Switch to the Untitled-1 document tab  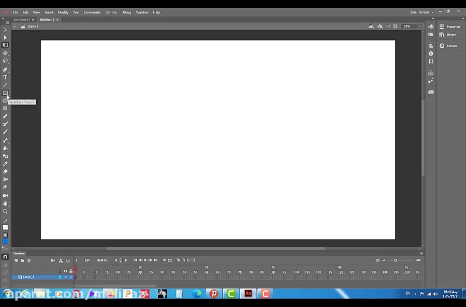(22, 19)
